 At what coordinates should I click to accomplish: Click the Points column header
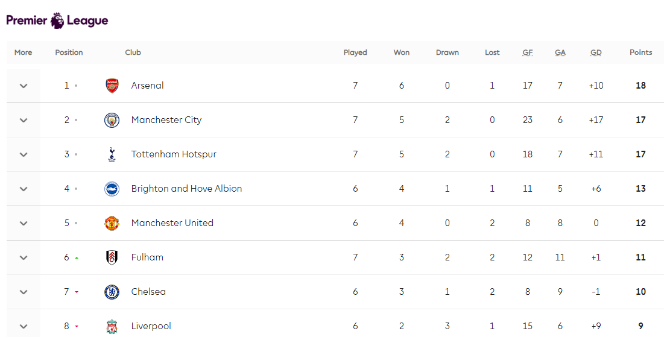(640, 52)
